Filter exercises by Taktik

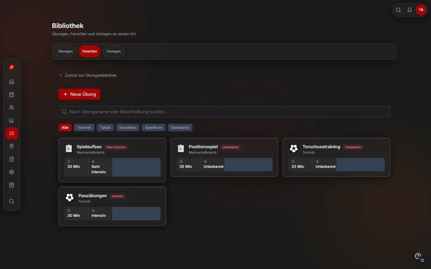pyautogui.click(x=105, y=128)
